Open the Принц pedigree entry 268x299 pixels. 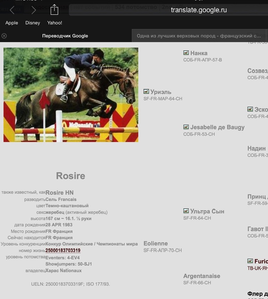click(x=258, y=197)
